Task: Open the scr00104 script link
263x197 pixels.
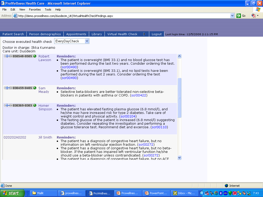Action: [x=128, y=116]
